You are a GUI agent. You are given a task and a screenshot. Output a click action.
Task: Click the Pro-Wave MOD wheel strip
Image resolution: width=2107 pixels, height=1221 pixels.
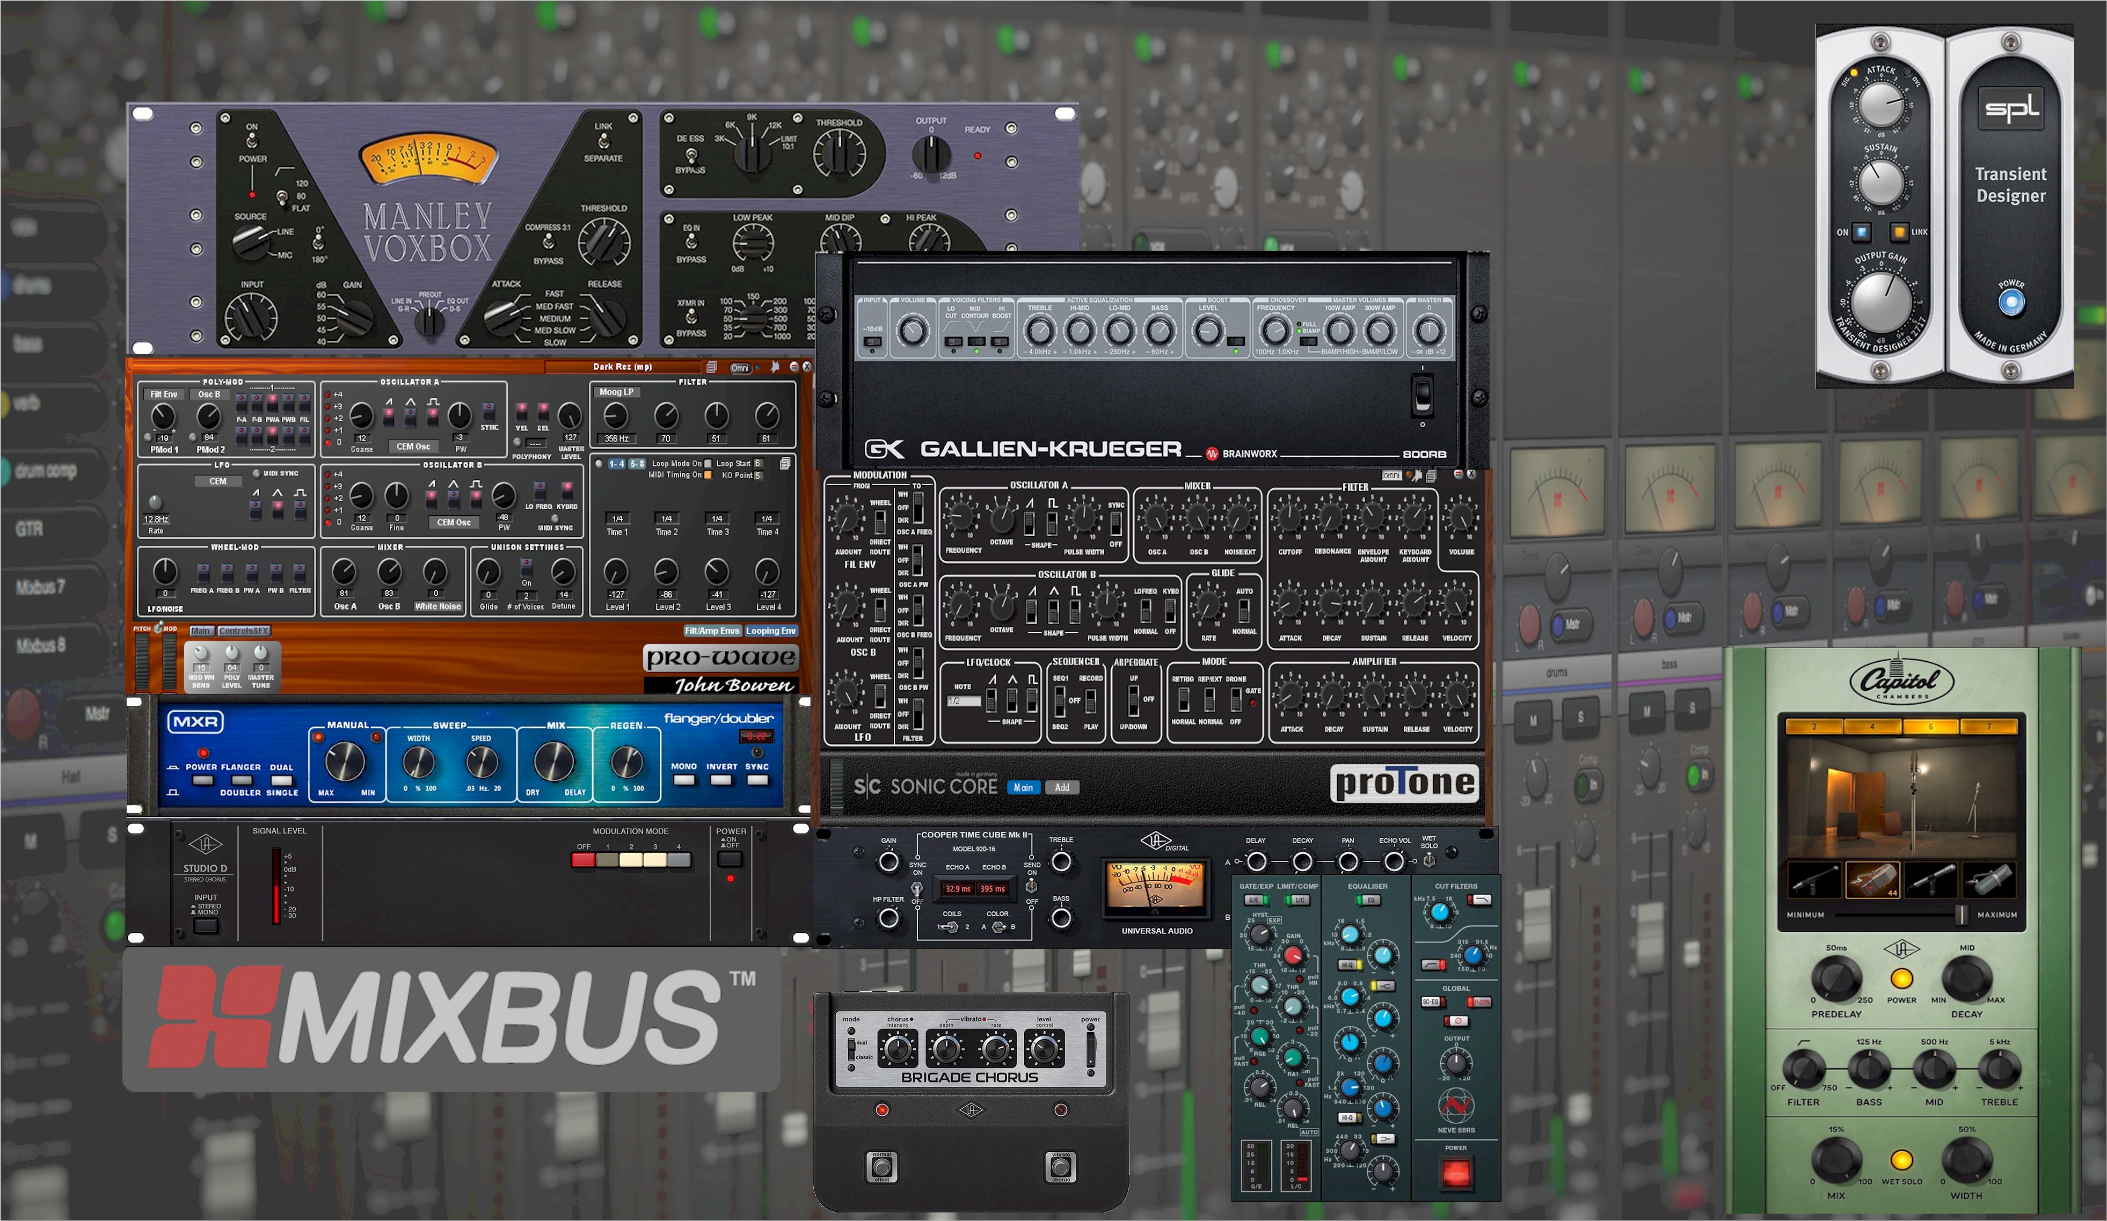click(170, 663)
